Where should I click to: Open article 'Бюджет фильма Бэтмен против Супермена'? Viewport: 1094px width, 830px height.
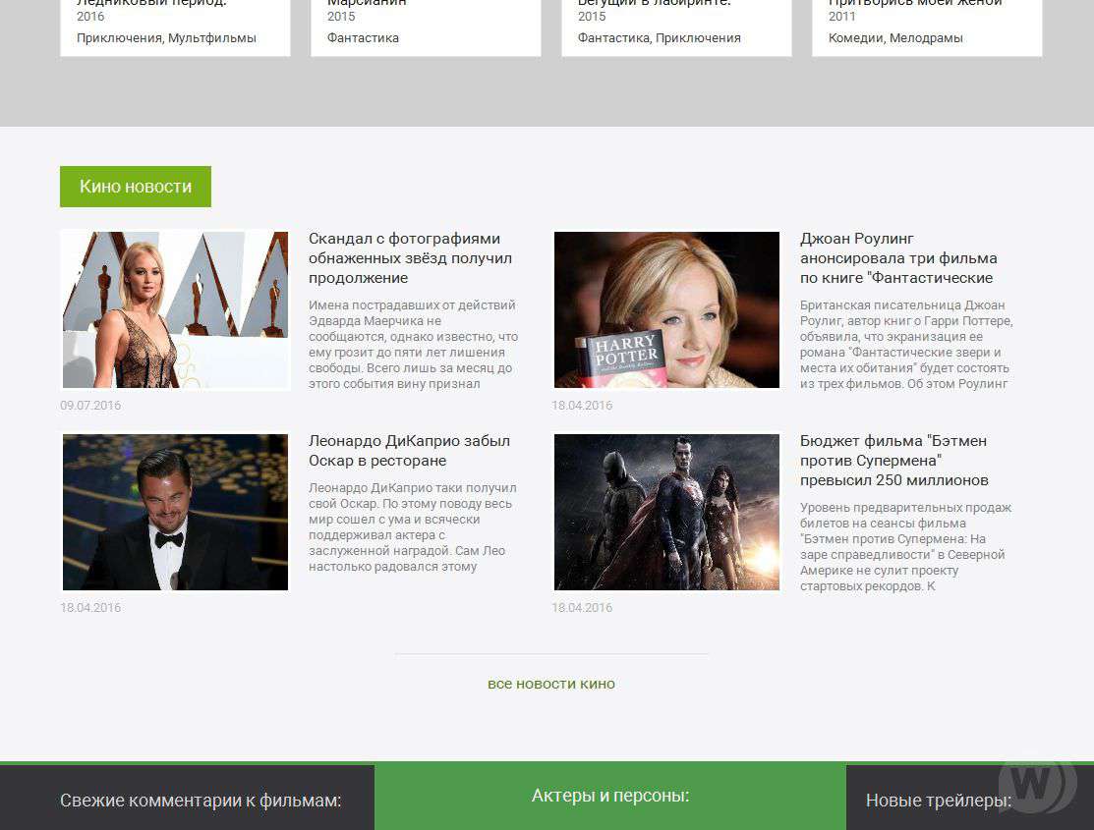893,461
